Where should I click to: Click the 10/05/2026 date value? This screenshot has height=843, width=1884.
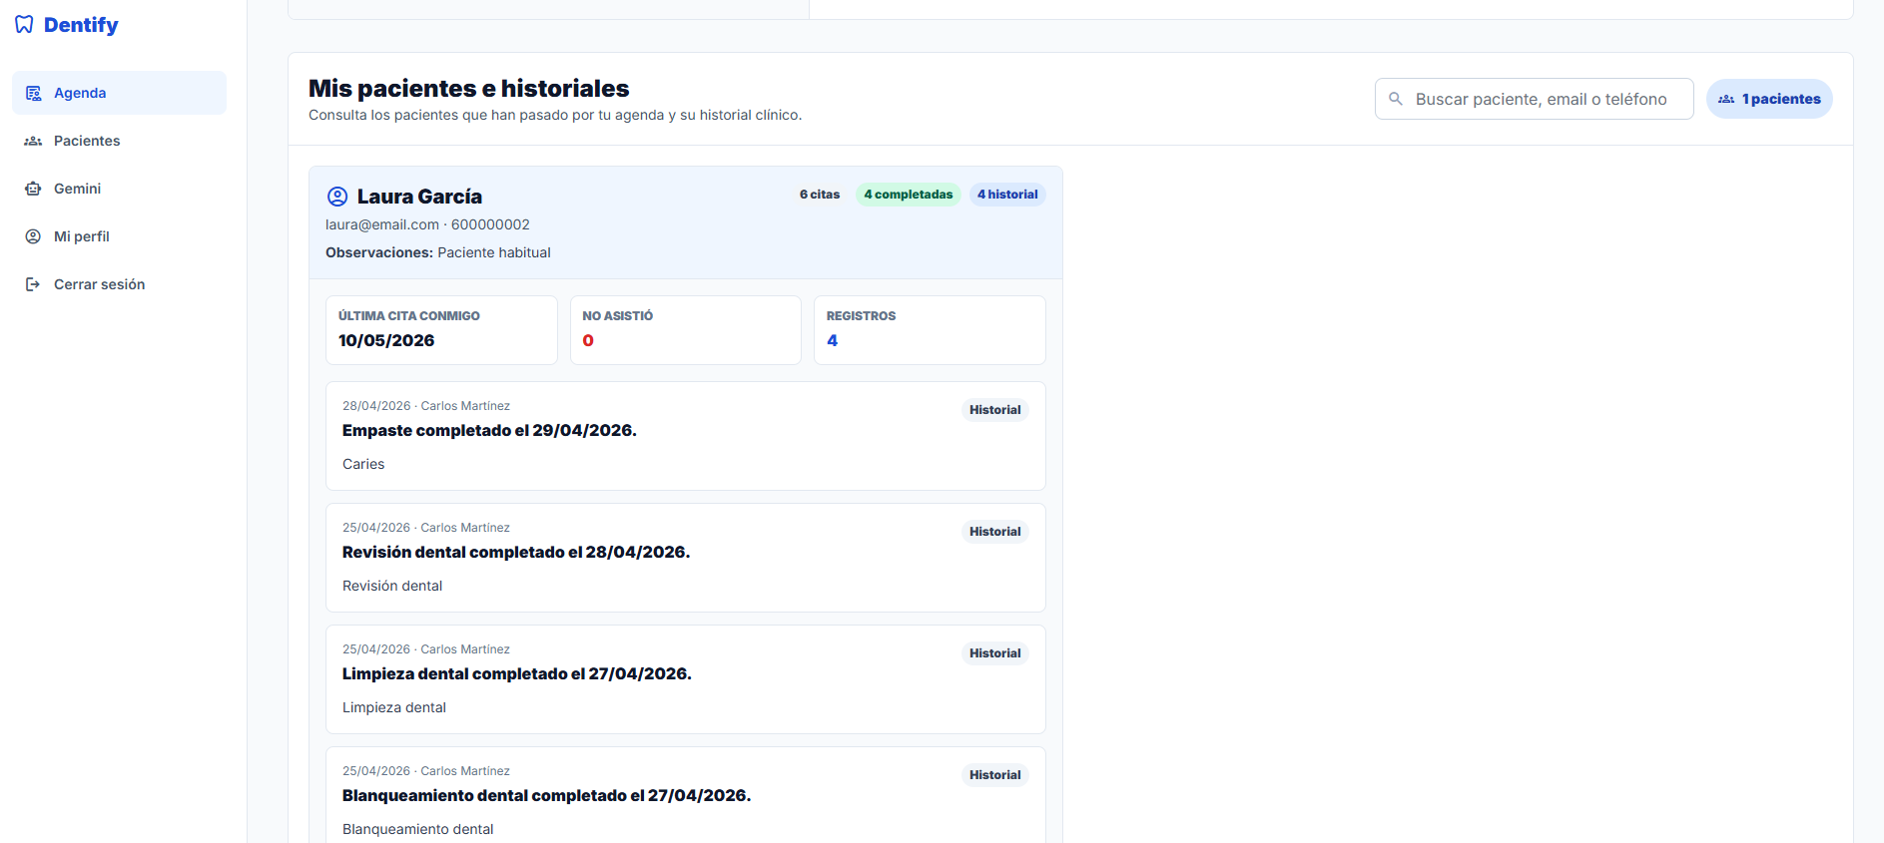coord(386,340)
